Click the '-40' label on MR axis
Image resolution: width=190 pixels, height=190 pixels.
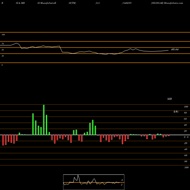(185, 149)
